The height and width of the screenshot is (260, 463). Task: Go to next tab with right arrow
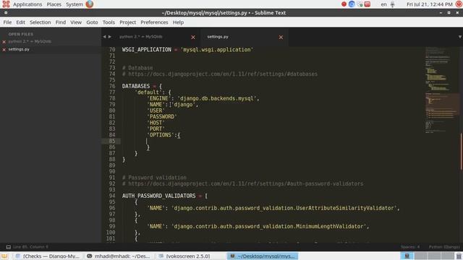(110, 37)
